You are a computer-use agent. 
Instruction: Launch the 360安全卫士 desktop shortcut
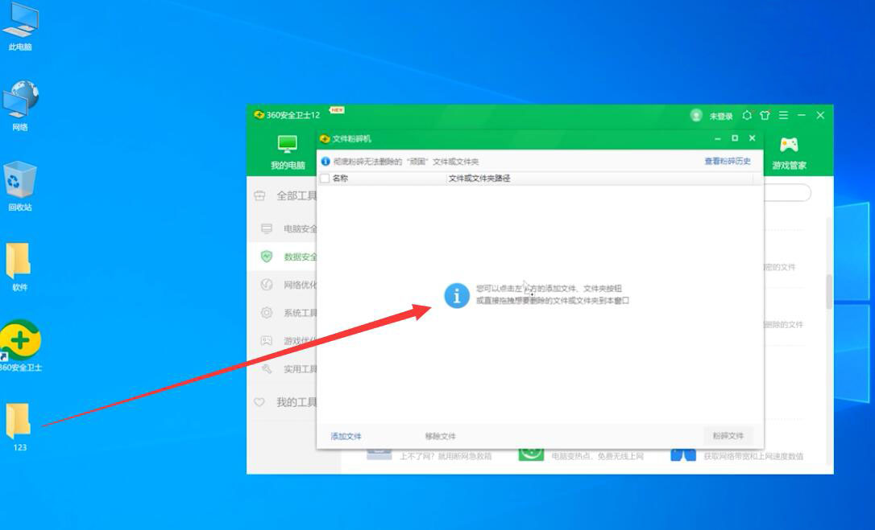(20, 346)
